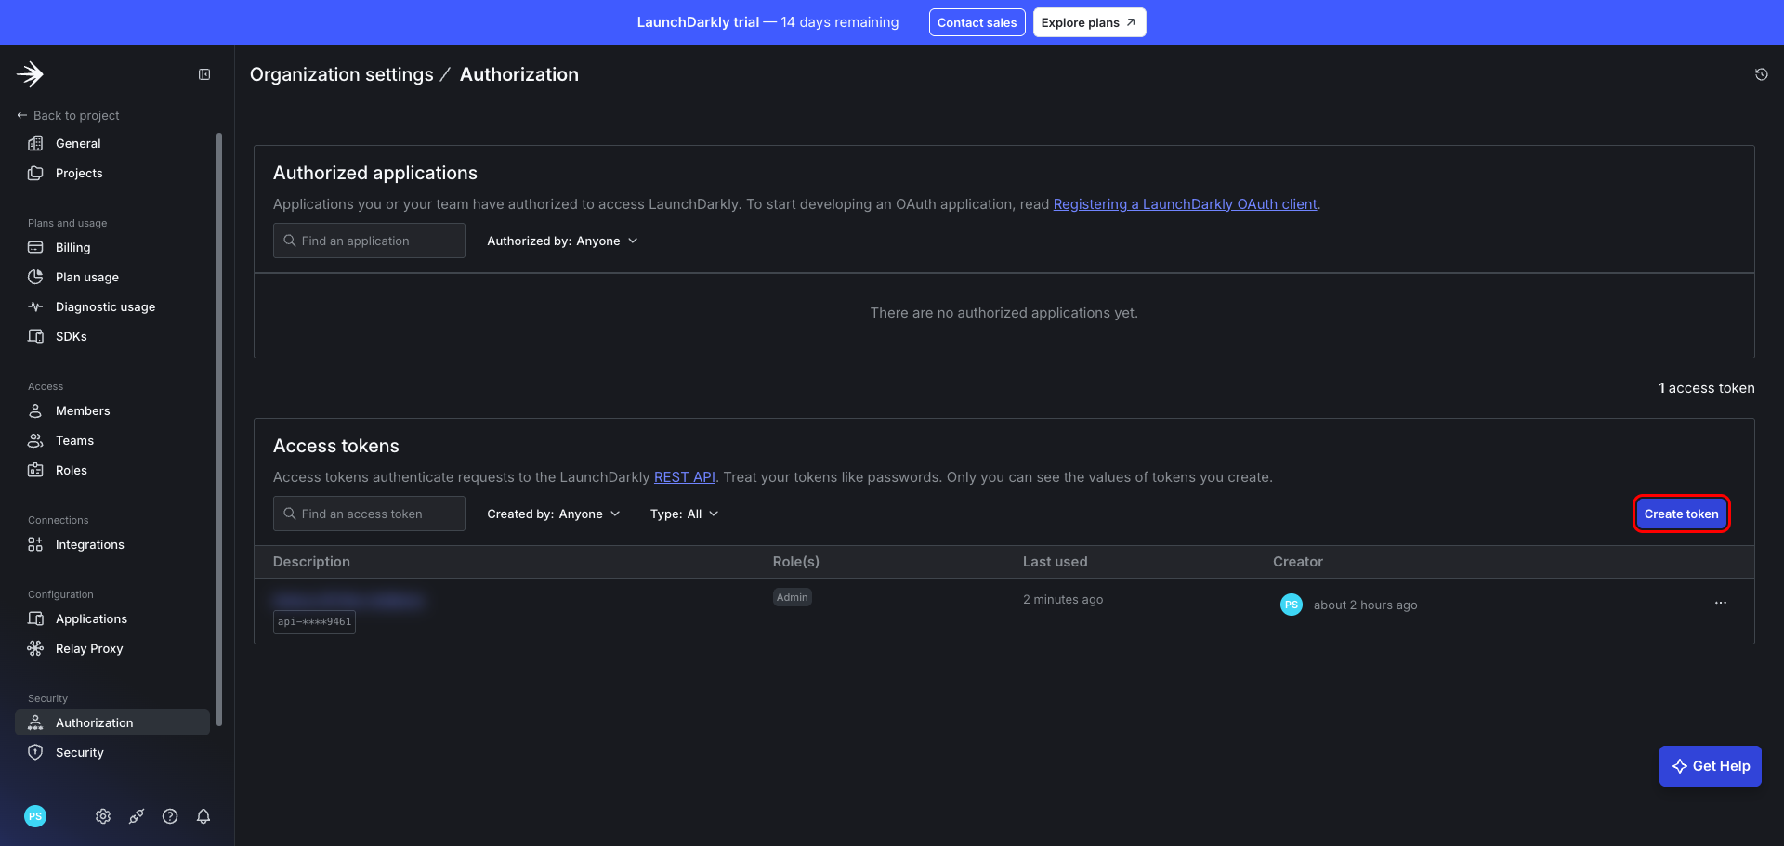Select the Members sidebar item
The height and width of the screenshot is (846, 1784).
coord(112,410)
